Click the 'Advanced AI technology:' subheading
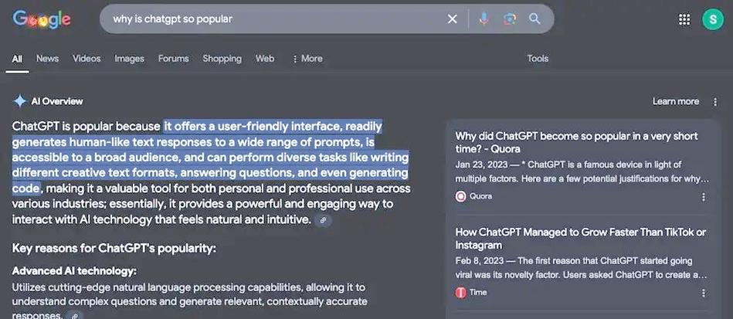 pos(74,271)
